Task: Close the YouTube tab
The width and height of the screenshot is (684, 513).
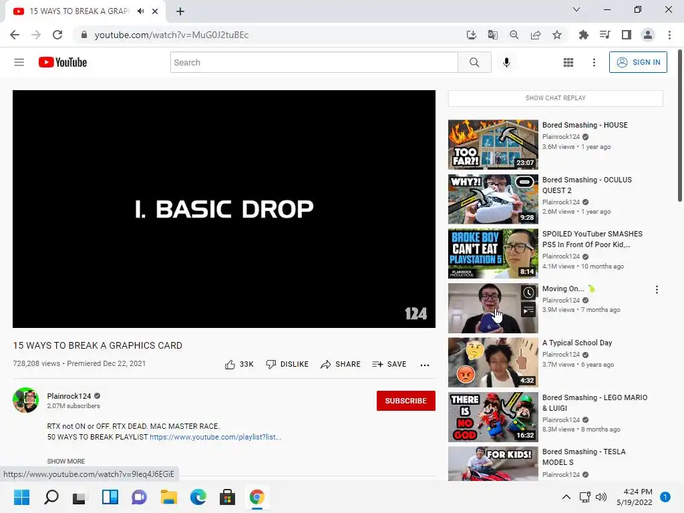Action: [155, 11]
